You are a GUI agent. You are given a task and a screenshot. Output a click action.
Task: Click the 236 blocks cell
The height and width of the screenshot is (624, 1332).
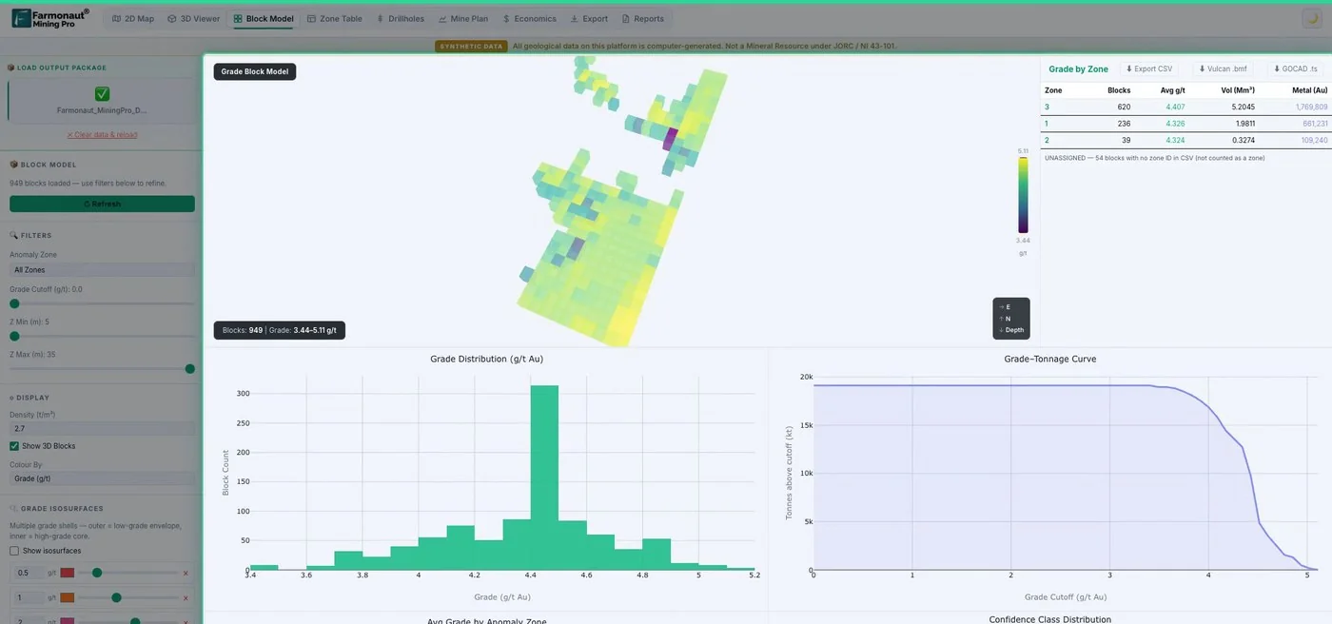pos(1124,123)
